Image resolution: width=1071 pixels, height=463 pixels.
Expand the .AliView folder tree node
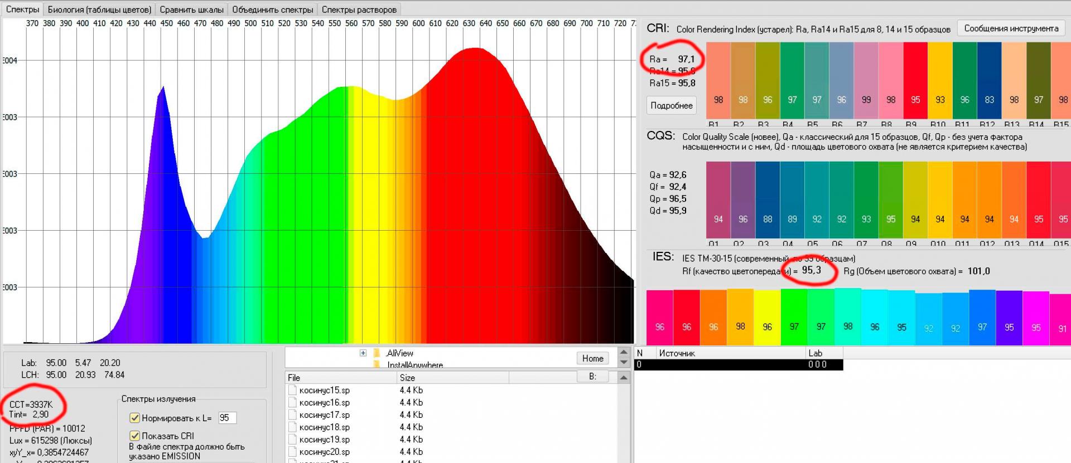363,353
